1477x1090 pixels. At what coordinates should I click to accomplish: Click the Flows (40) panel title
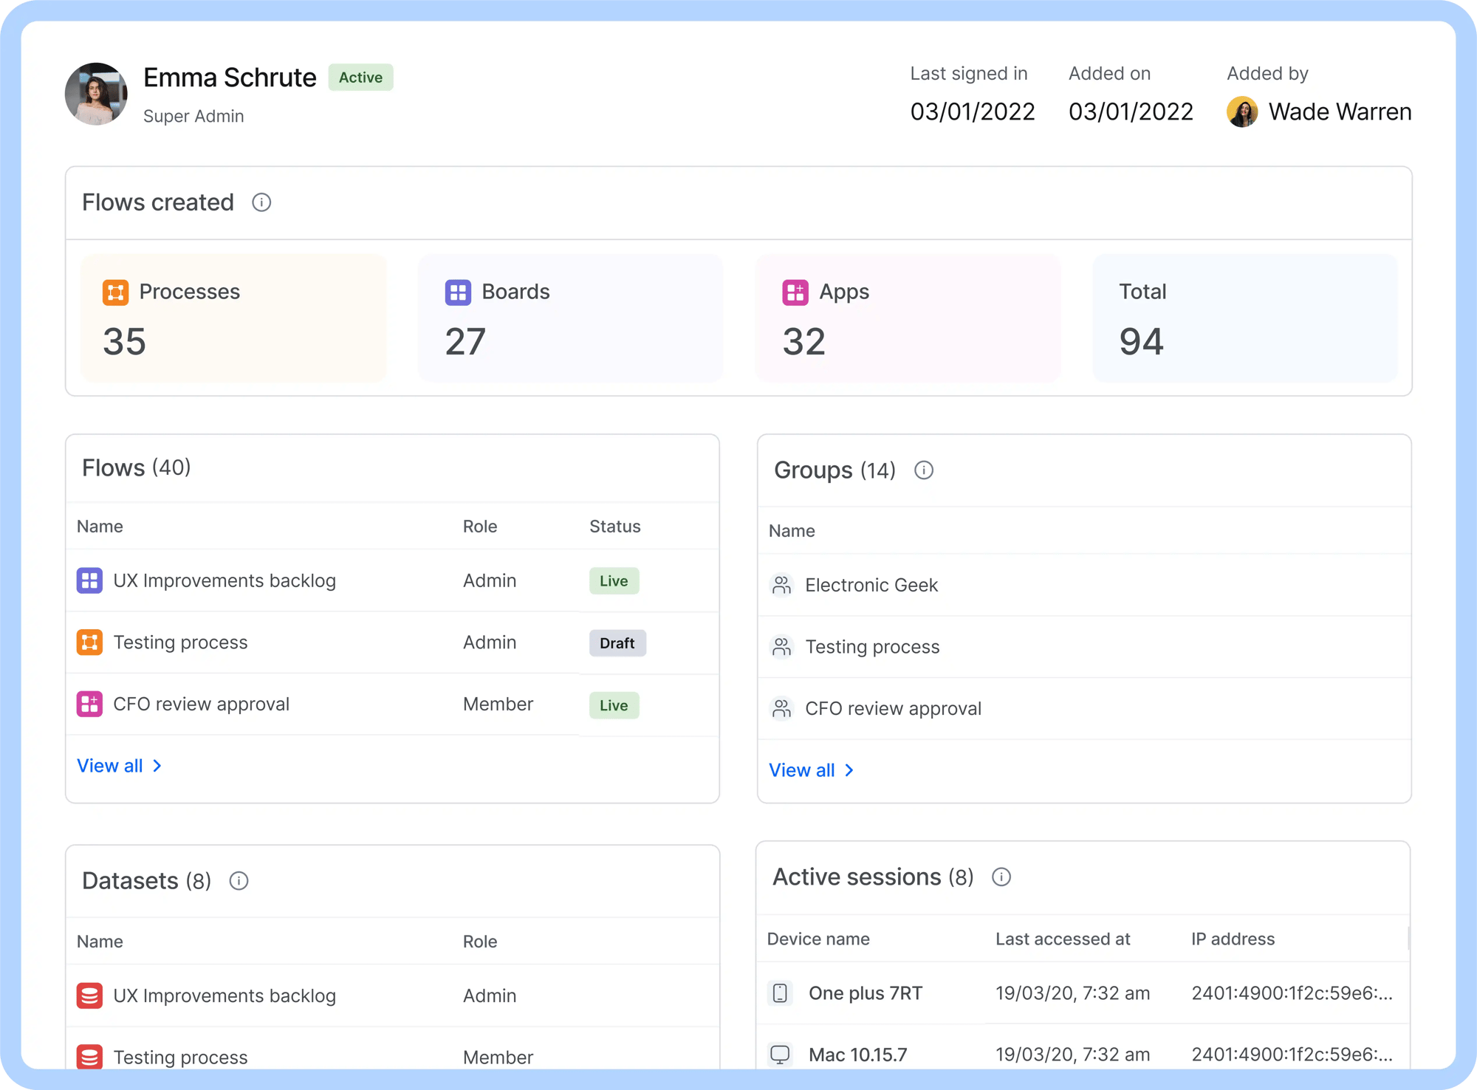click(137, 467)
